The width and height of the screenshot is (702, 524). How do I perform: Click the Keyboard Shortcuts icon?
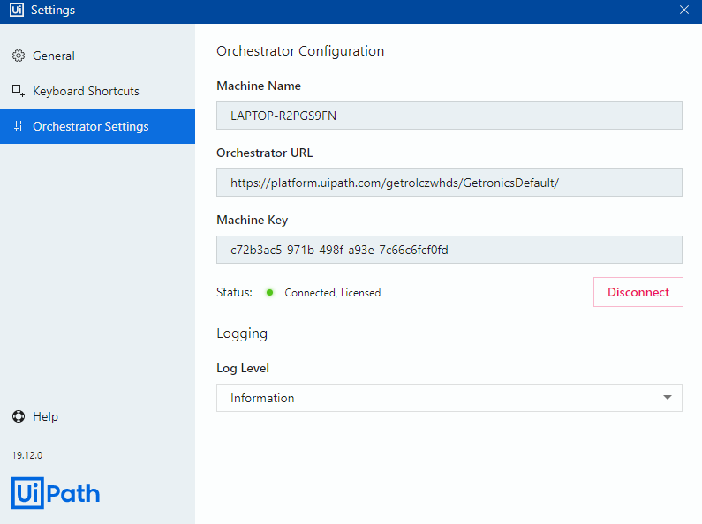pos(19,91)
